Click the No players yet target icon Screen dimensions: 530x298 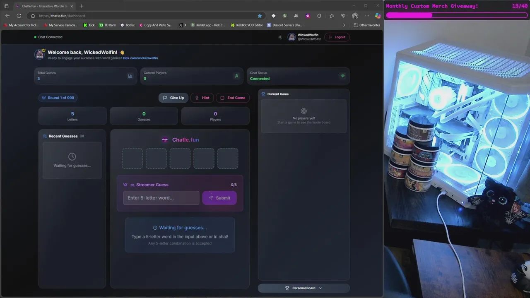[304, 111]
